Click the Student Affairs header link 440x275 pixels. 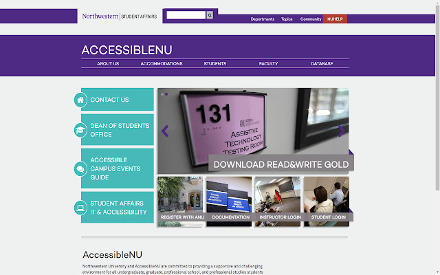(139, 16)
